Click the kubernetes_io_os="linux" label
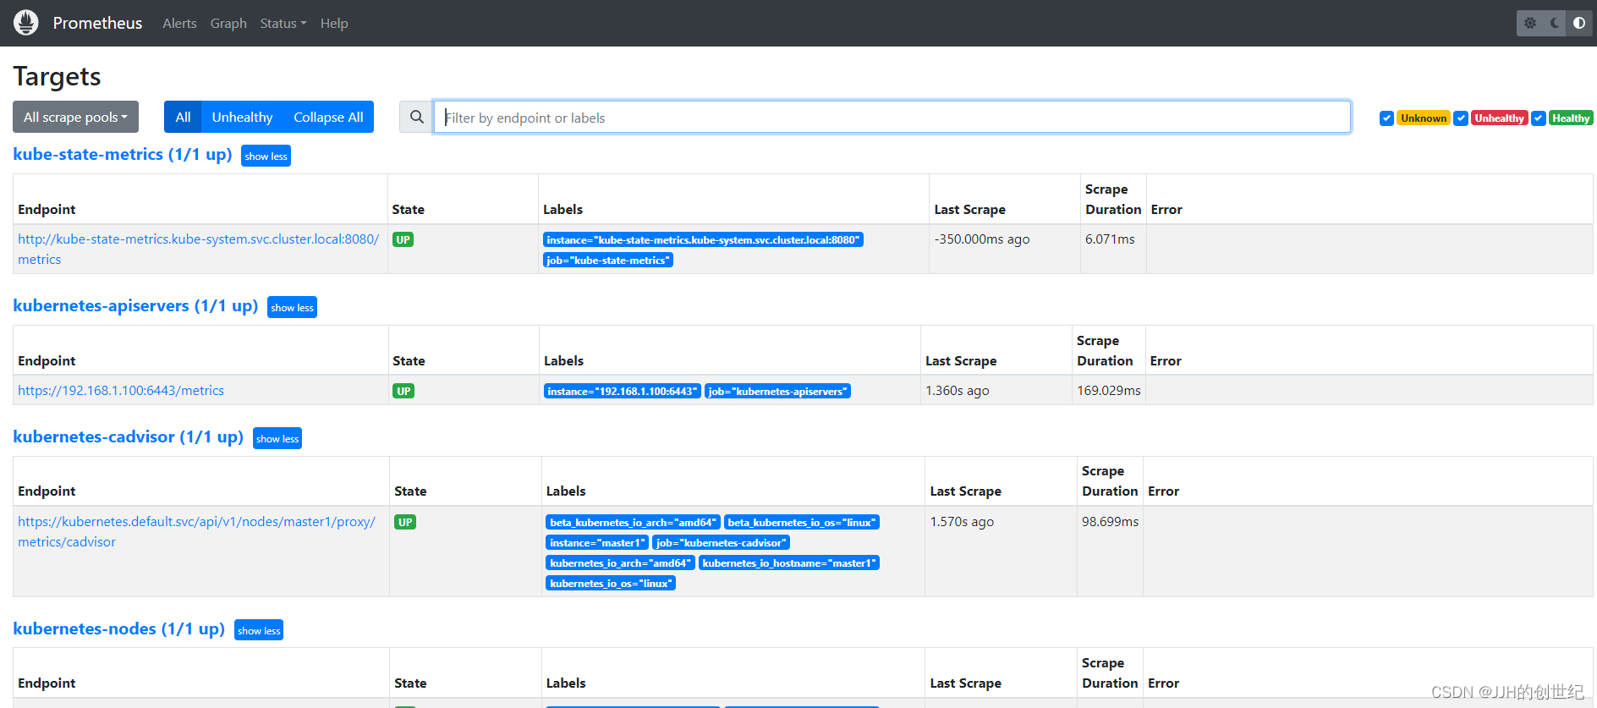The image size is (1597, 708). pos(611,583)
